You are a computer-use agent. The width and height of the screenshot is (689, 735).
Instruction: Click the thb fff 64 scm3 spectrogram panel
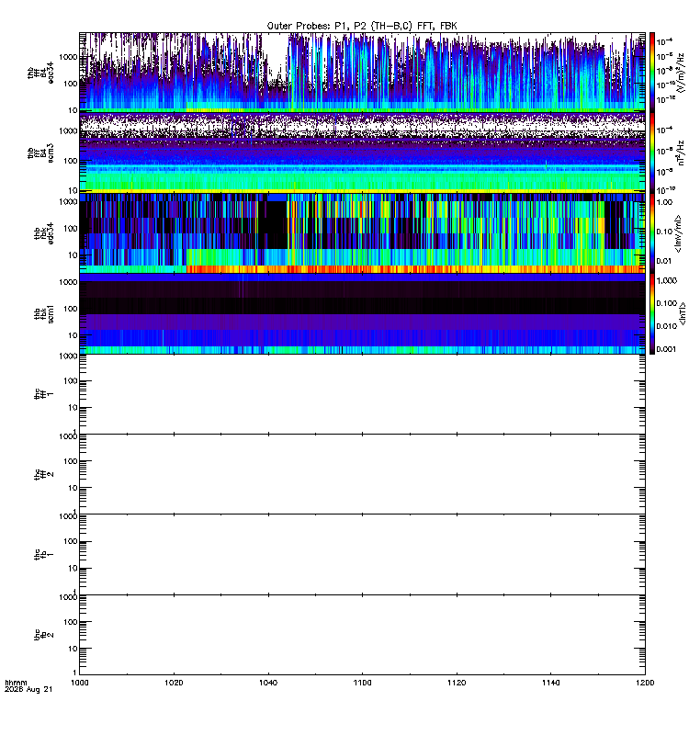click(362, 153)
